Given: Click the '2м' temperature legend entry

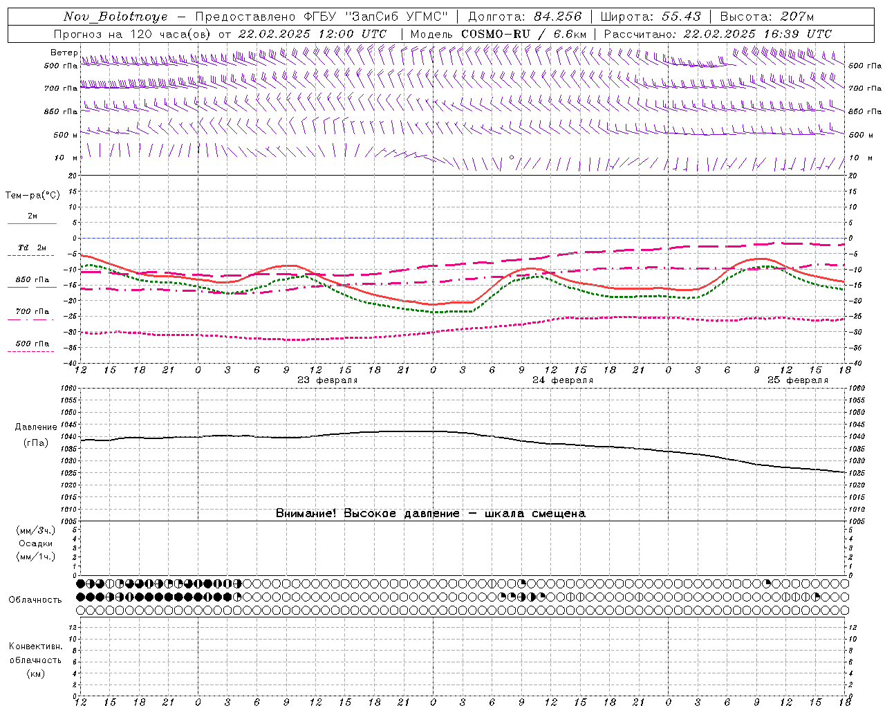Looking at the screenshot, I should 32,216.
